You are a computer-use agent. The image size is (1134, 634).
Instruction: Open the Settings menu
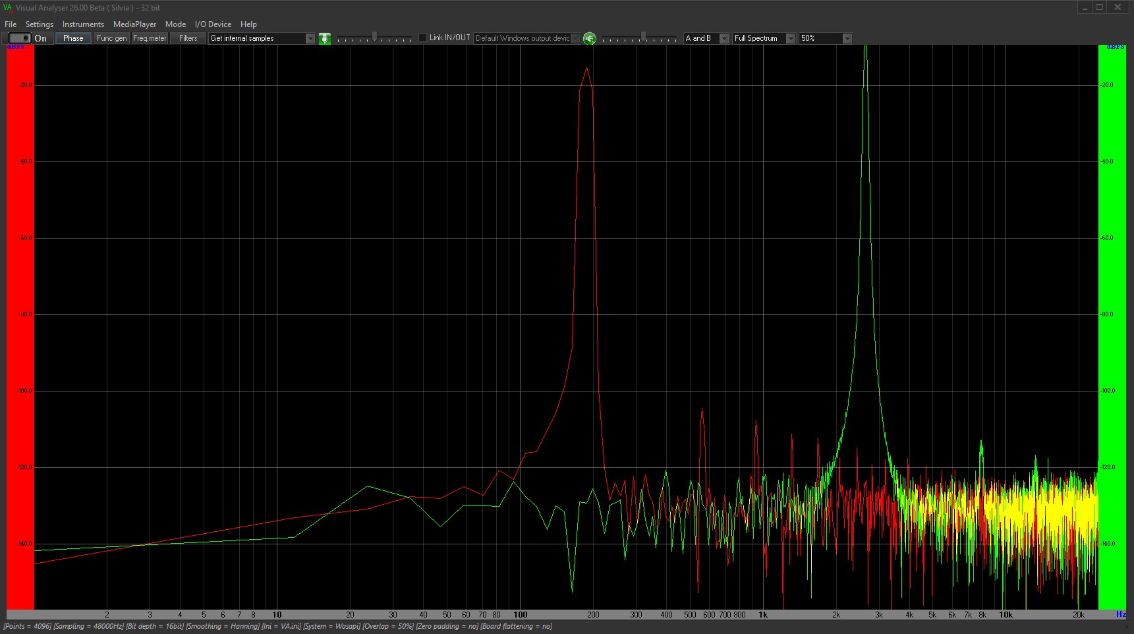[x=40, y=24]
